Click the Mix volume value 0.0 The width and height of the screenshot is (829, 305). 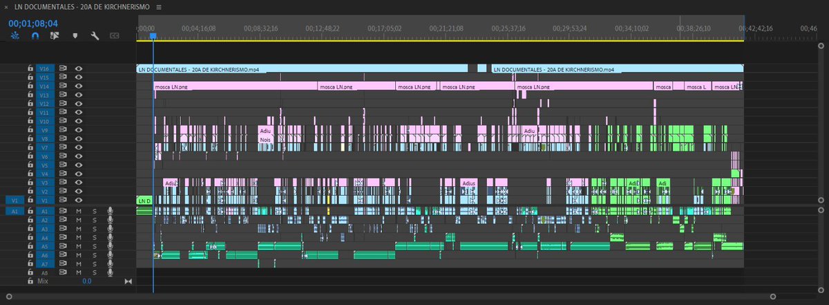tap(87, 281)
